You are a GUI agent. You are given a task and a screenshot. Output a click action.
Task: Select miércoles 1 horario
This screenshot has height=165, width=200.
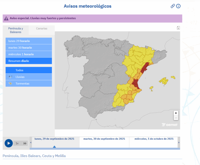pyautogui.click(x=29, y=54)
